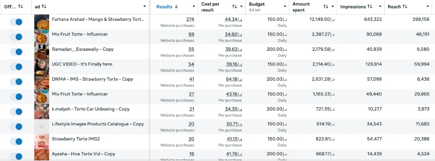Click amount spent value 12,149.50
This screenshot has height=161, width=435.
coord(322,20)
